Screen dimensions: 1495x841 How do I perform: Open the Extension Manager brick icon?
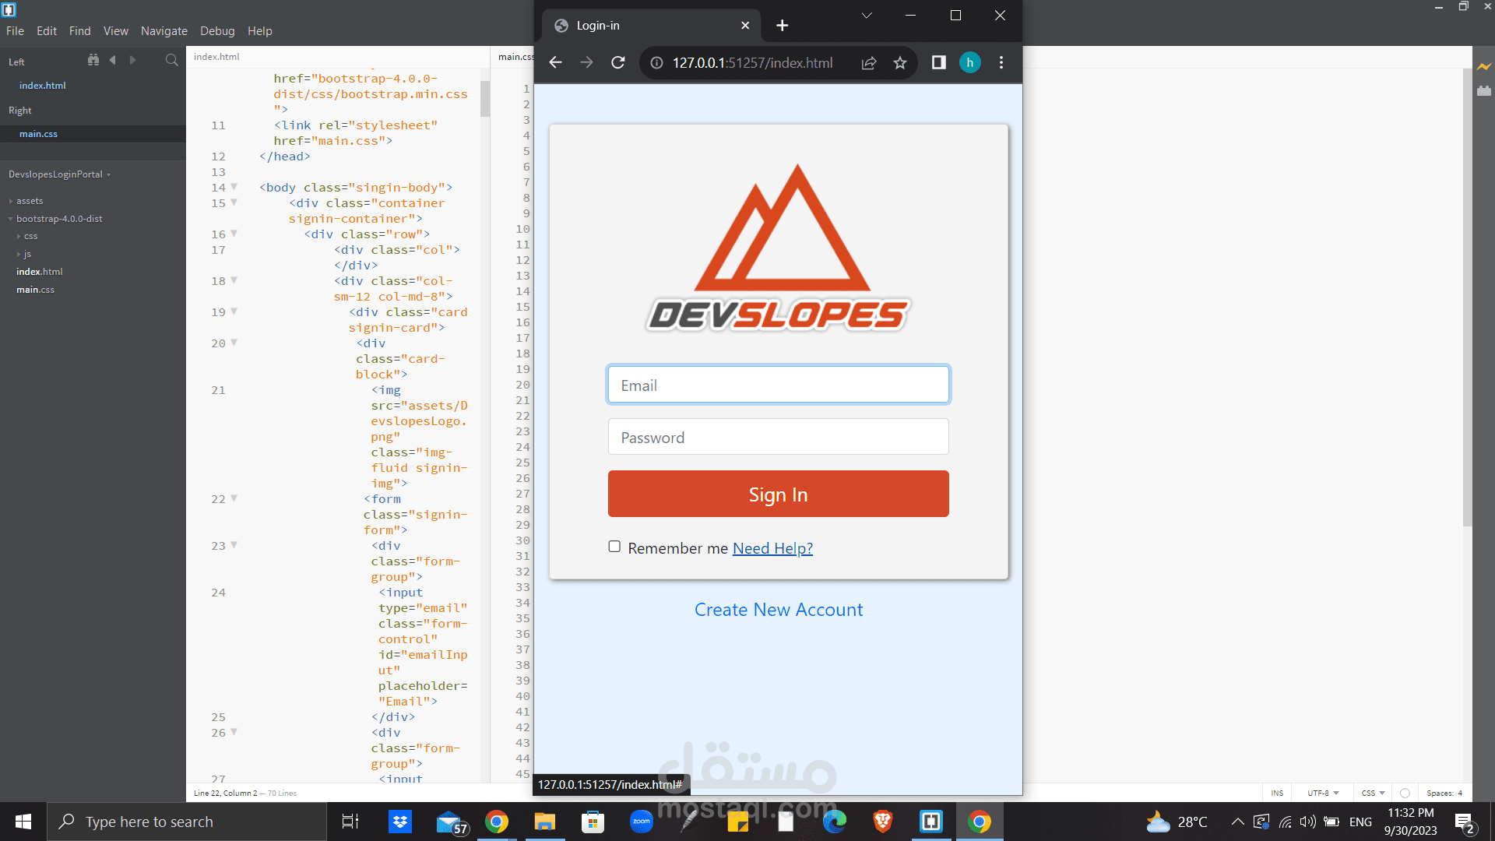tap(1483, 91)
